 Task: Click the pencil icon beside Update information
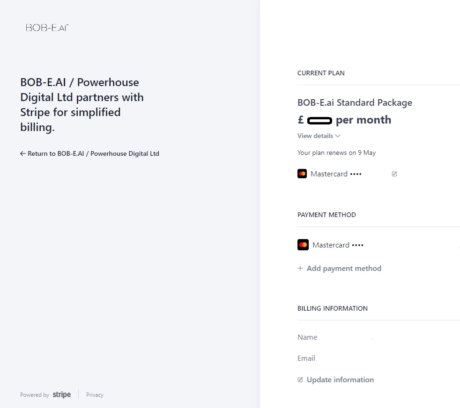[300, 379]
